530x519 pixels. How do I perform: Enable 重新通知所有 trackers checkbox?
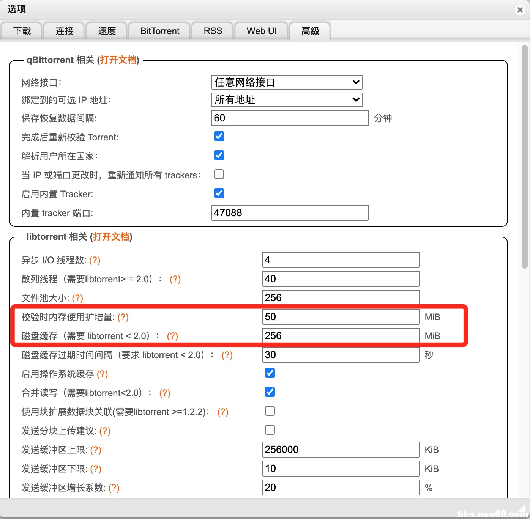[219, 174]
